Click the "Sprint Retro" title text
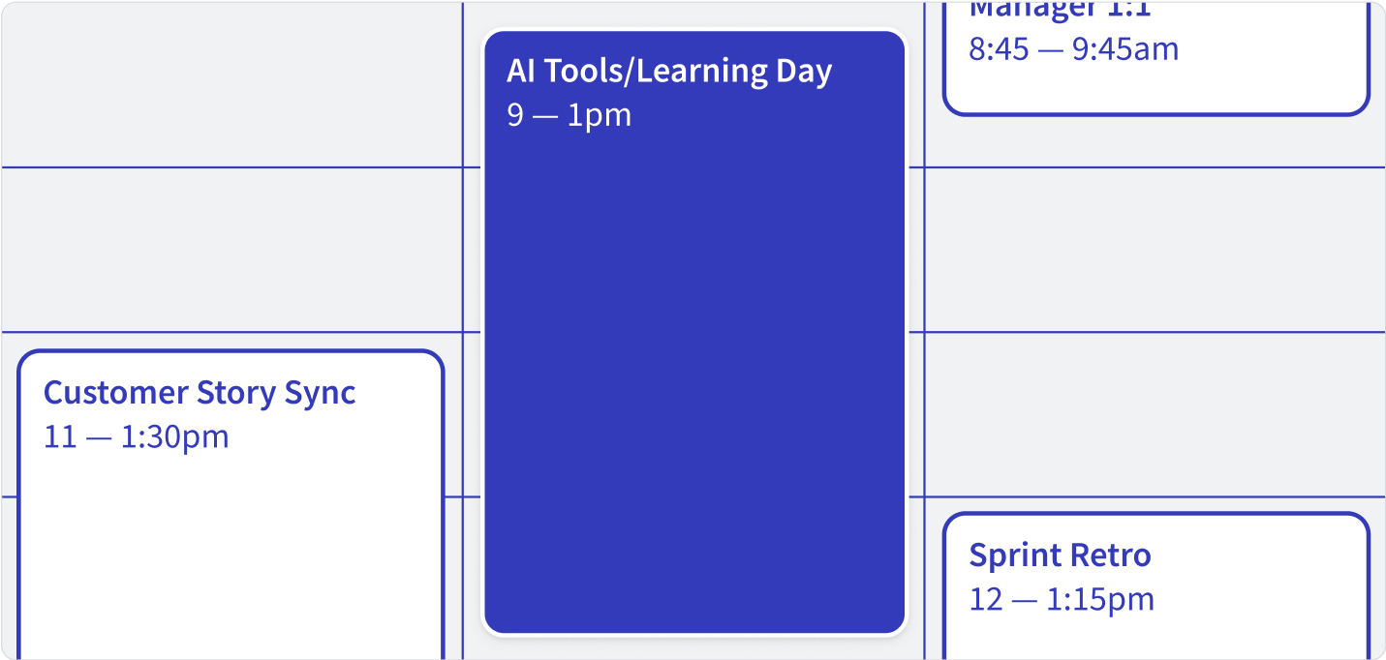The image size is (1386, 660). [x=1060, y=555]
